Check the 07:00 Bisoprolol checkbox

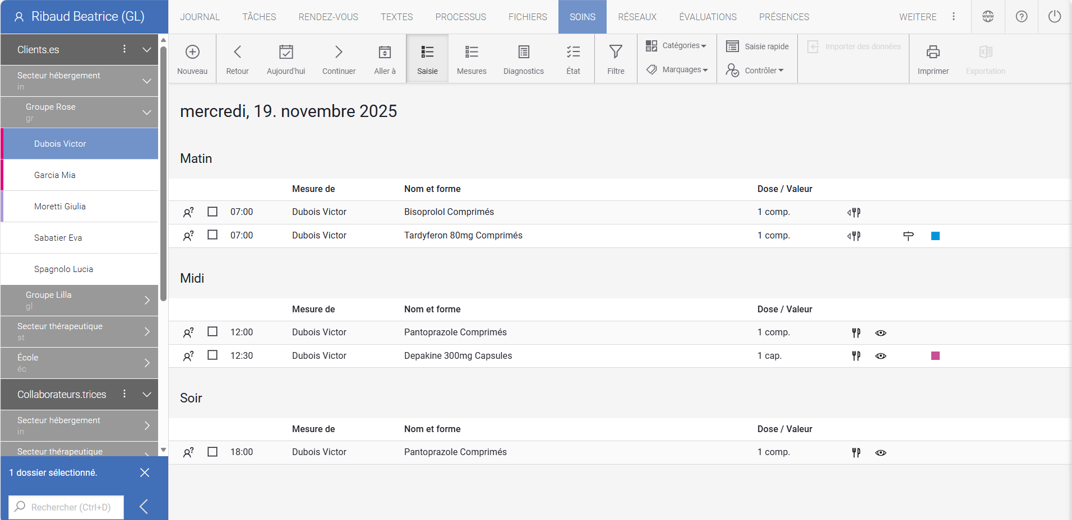pos(212,212)
